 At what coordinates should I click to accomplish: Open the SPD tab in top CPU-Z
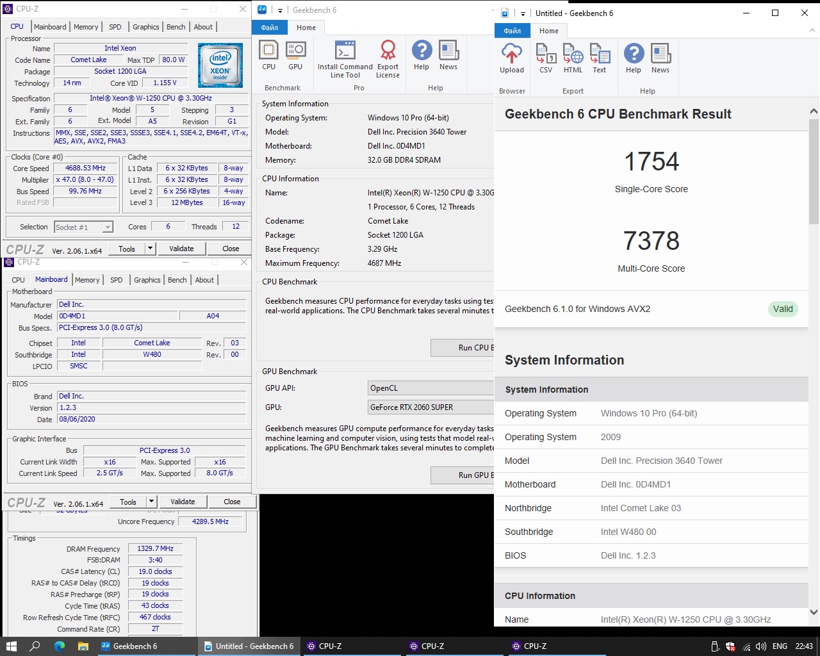point(115,27)
